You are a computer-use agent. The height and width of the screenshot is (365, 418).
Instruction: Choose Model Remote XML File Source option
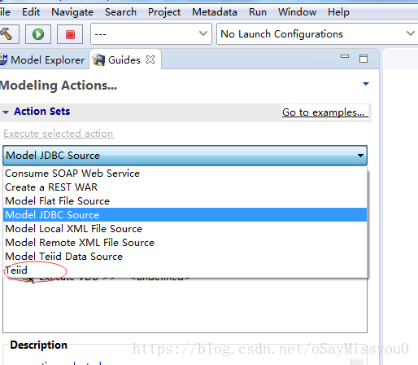tap(185, 243)
